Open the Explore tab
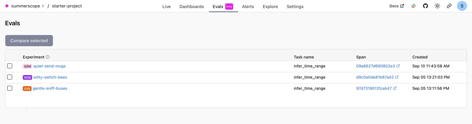 tap(270, 7)
